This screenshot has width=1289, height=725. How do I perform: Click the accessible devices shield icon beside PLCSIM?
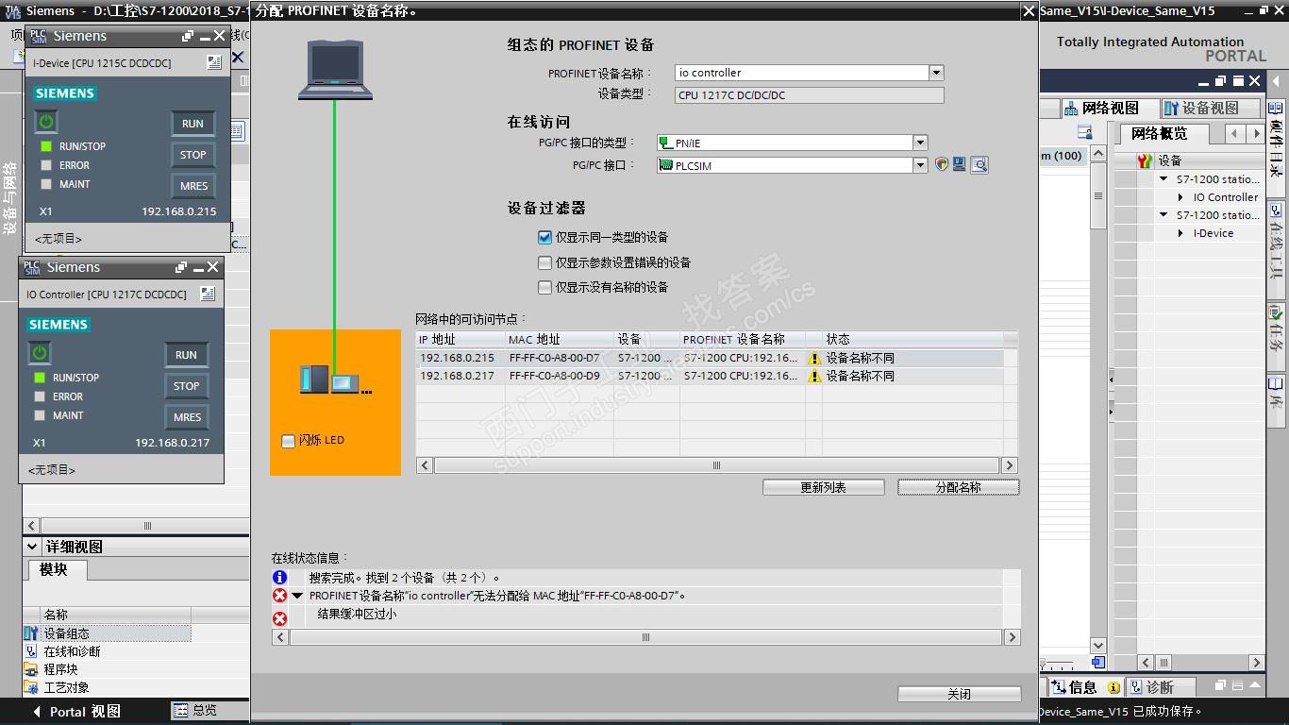(941, 164)
